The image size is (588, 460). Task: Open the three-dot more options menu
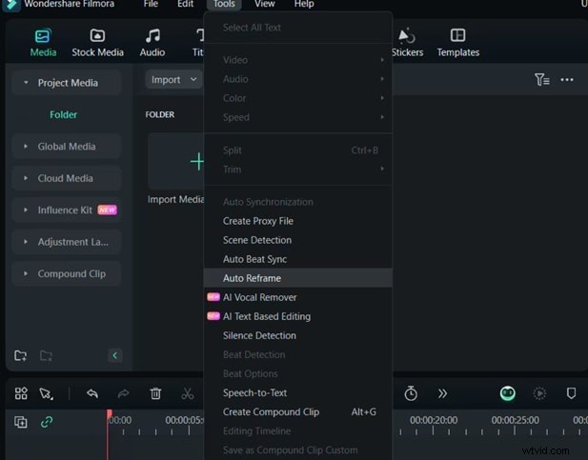567,80
